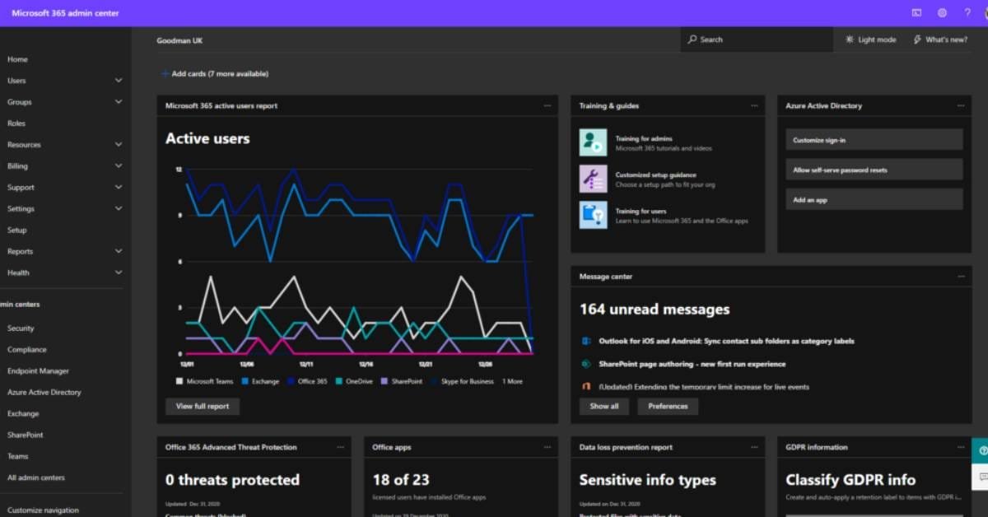
Task: Open the SharePoint admin center
Action: point(26,435)
